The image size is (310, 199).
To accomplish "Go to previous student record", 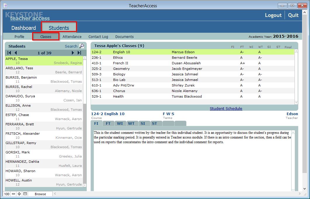I will (16, 53).
